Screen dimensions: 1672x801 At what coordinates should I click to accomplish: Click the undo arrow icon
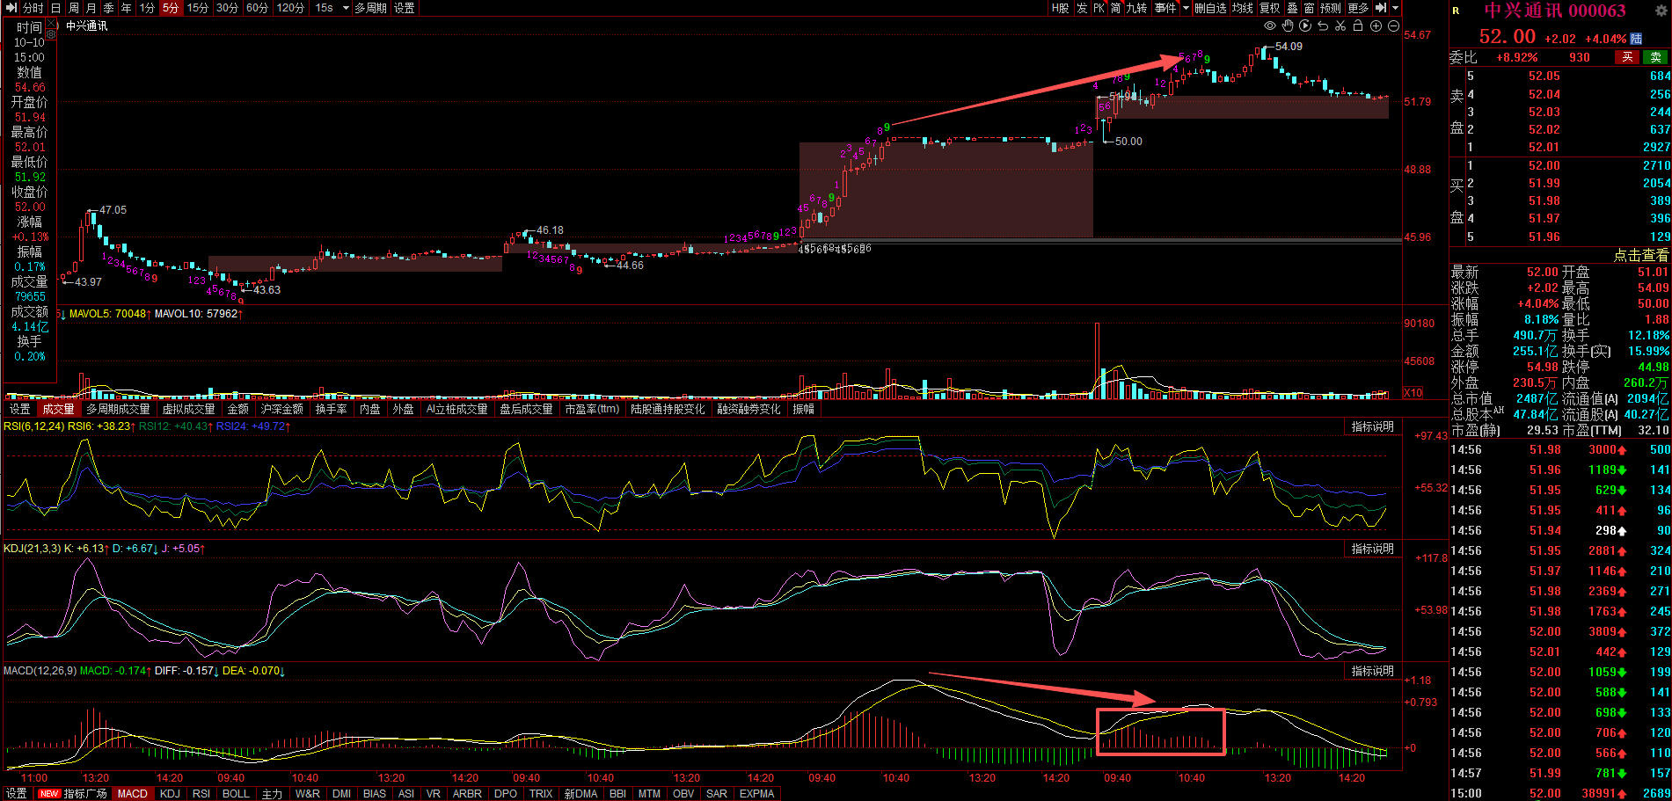tap(1323, 26)
